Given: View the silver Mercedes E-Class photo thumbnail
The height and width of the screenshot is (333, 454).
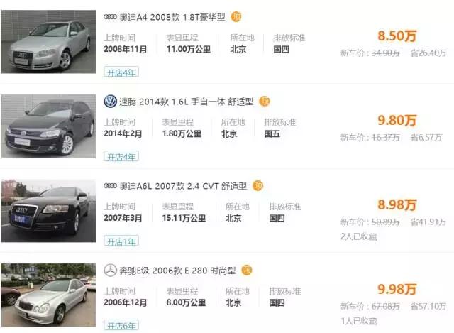Looking at the screenshot, I should click(x=48, y=294).
